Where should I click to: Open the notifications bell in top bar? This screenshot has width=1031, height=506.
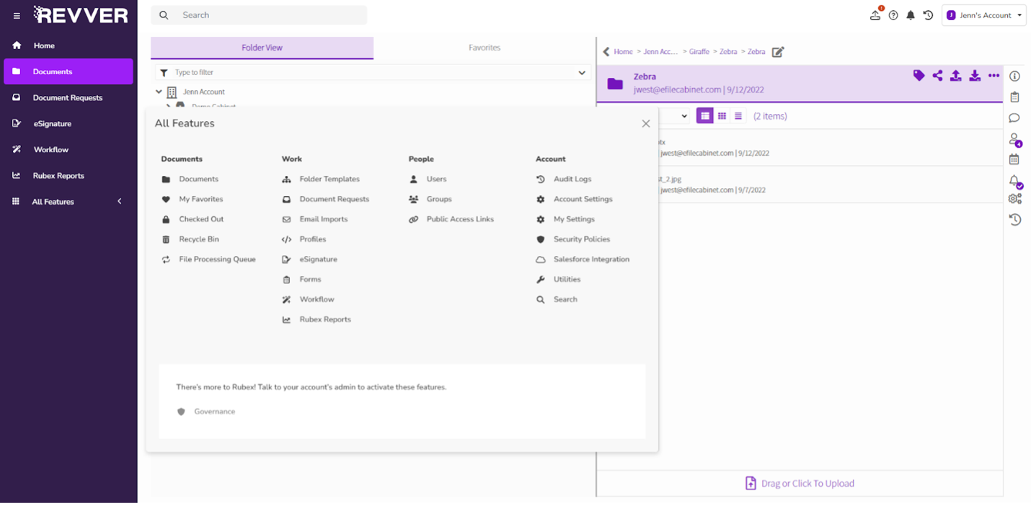911,15
